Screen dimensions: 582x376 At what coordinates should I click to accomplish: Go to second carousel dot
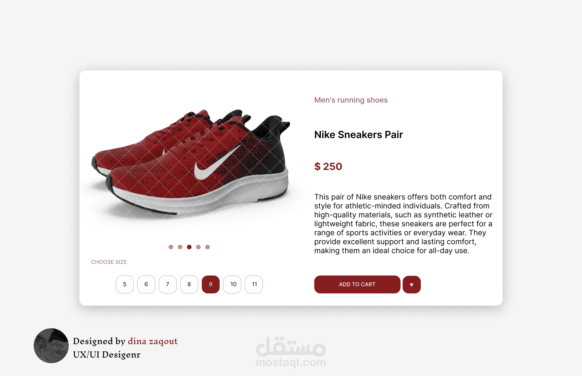point(180,247)
